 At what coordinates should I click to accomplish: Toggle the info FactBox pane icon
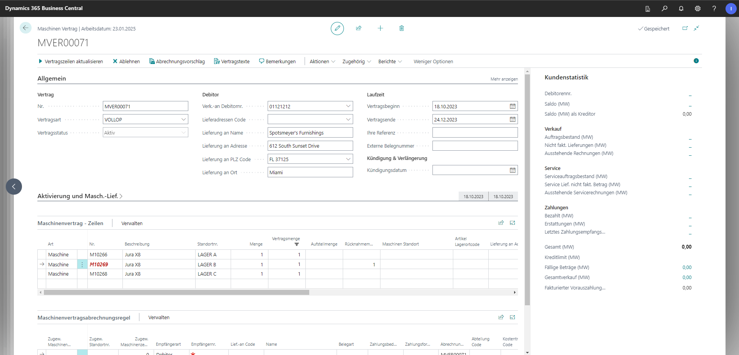pyautogui.click(x=696, y=61)
